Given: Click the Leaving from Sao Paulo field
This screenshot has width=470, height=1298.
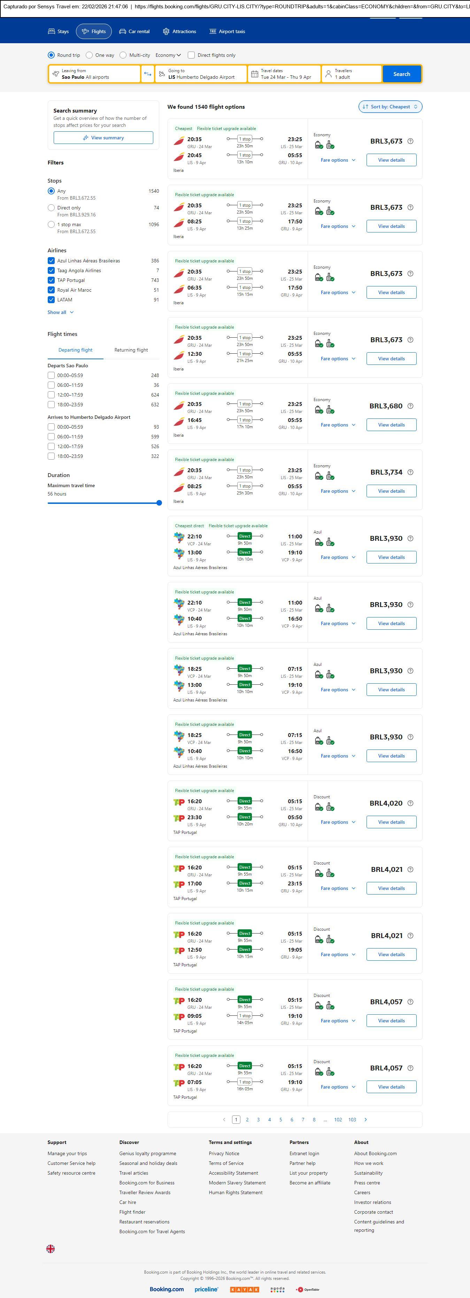Looking at the screenshot, I should click(94, 74).
